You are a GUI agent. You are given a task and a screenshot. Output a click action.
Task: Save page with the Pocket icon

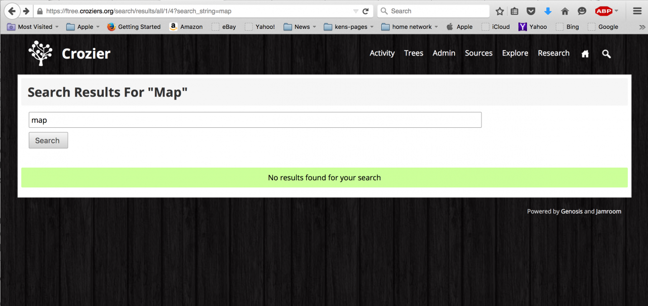click(x=531, y=11)
